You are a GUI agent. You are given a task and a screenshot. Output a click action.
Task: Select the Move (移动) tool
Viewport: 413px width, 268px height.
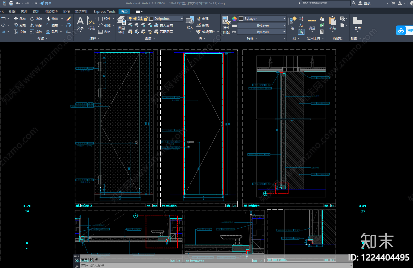(20, 19)
